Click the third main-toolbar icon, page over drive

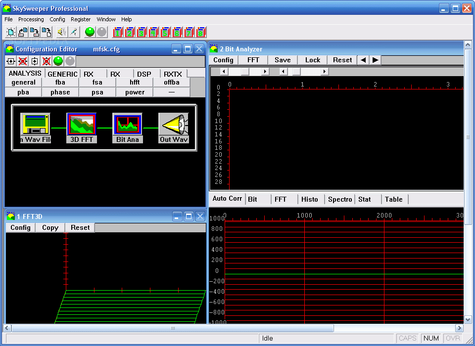tap(35, 32)
